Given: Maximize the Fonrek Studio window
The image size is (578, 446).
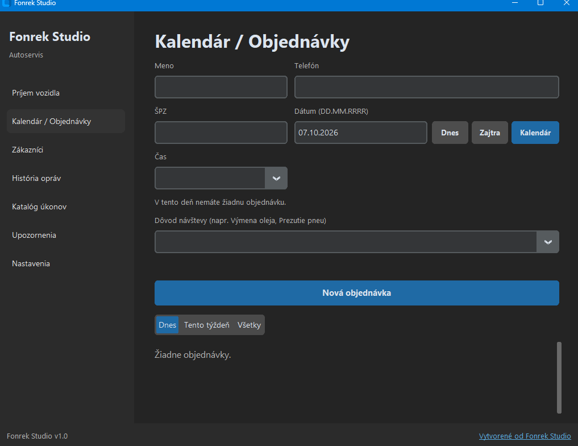Looking at the screenshot, I should coord(540,3).
